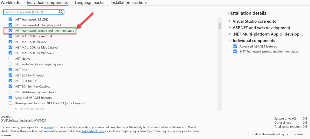Toggle .NET Framework project and item templates checkbox
310x139 pixels.
(x=11, y=31)
